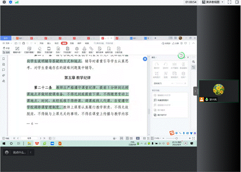Open the Edit Content tool
241x172 pixels.
[x=17, y=50]
